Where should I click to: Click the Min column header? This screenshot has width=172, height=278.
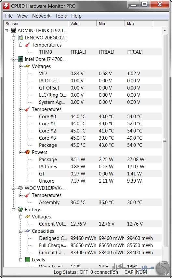[x=111, y=23]
